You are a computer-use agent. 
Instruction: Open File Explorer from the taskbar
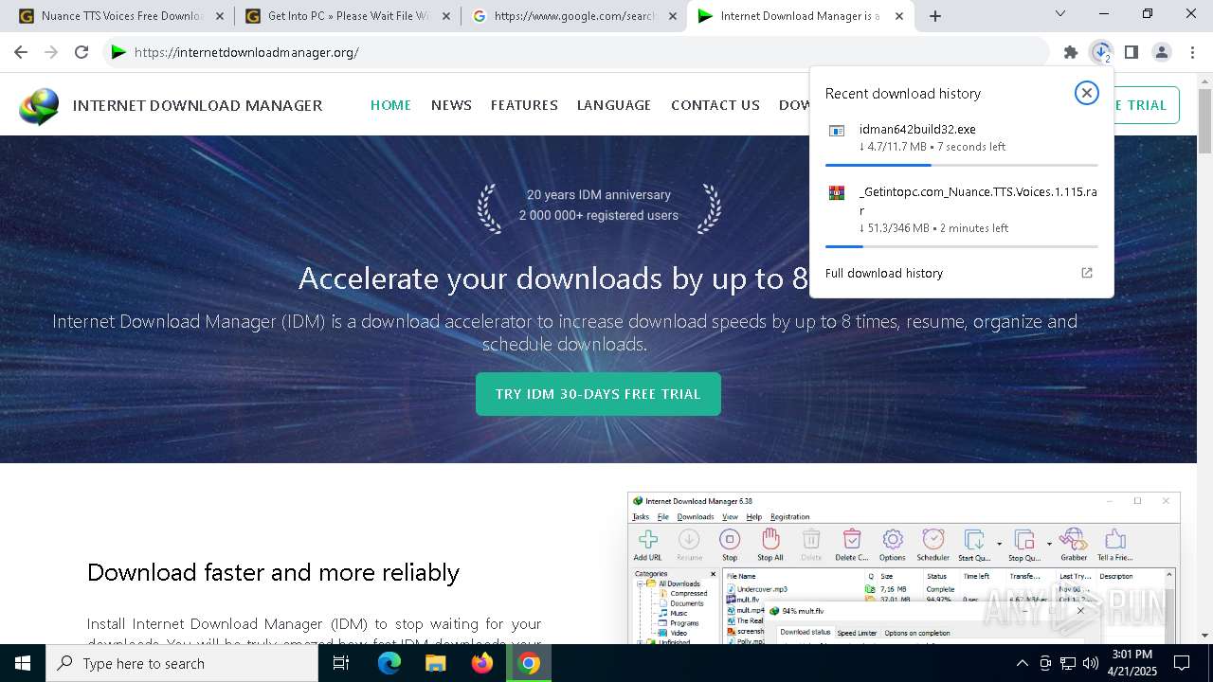[x=435, y=663]
